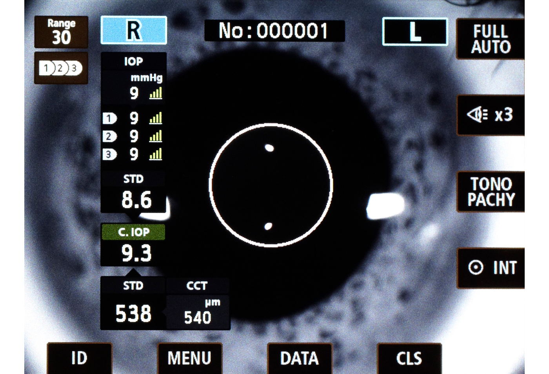The height and width of the screenshot is (374, 549).
Task: Open the ID entry screen
Action: (x=80, y=358)
